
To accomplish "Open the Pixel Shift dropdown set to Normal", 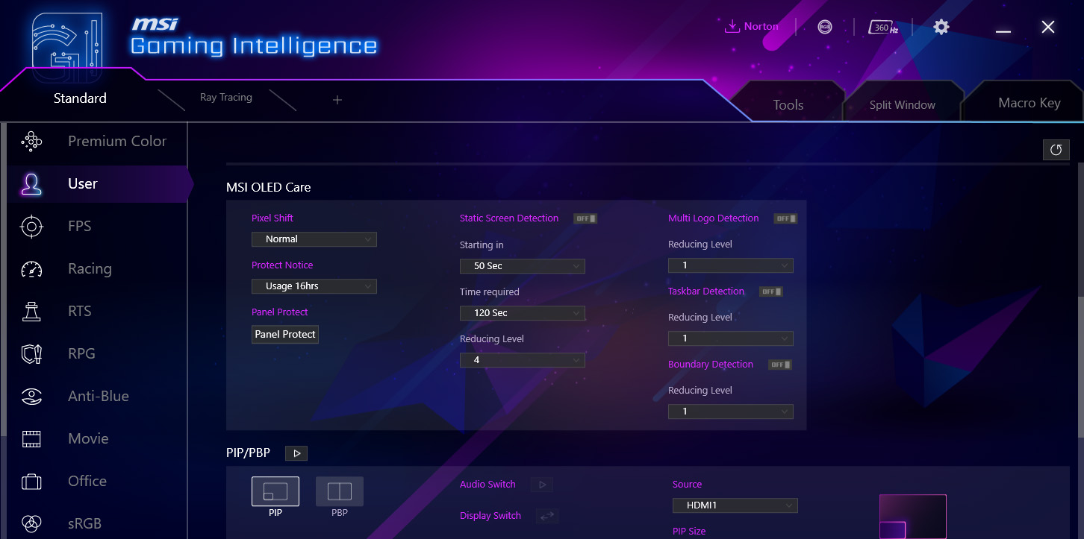I will [314, 239].
